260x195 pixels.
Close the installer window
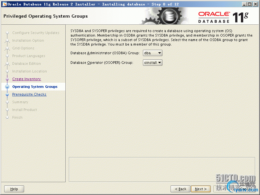255,4
